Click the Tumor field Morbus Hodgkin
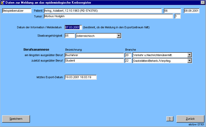206x127 pixels. (108, 16)
